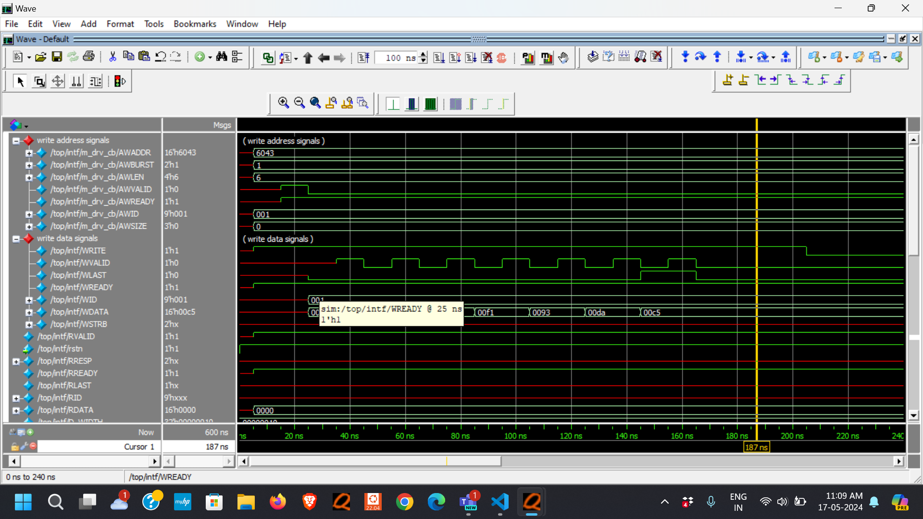Image resolution: width=923 pixels, height=519 pixels.
Task: Click the Zoom Full icon
Action: (x=315, y=103)
